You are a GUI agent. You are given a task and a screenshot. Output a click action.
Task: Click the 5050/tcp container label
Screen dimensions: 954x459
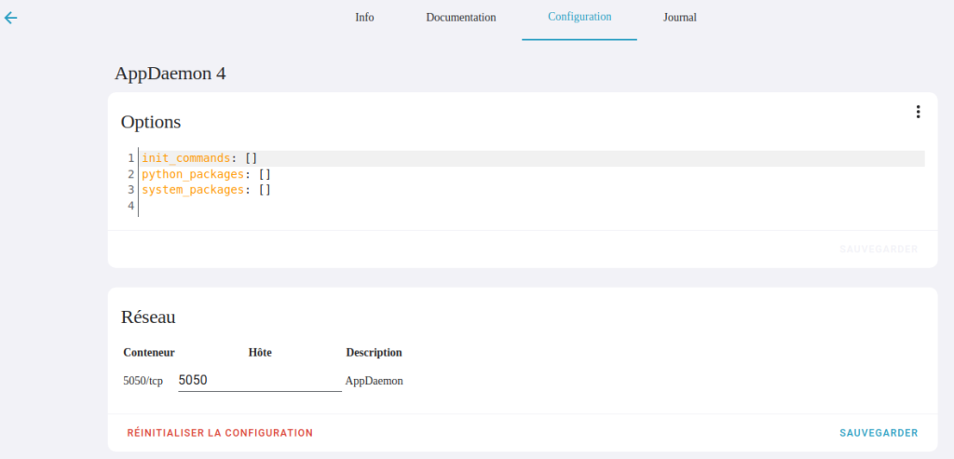(x=143, y=381)
